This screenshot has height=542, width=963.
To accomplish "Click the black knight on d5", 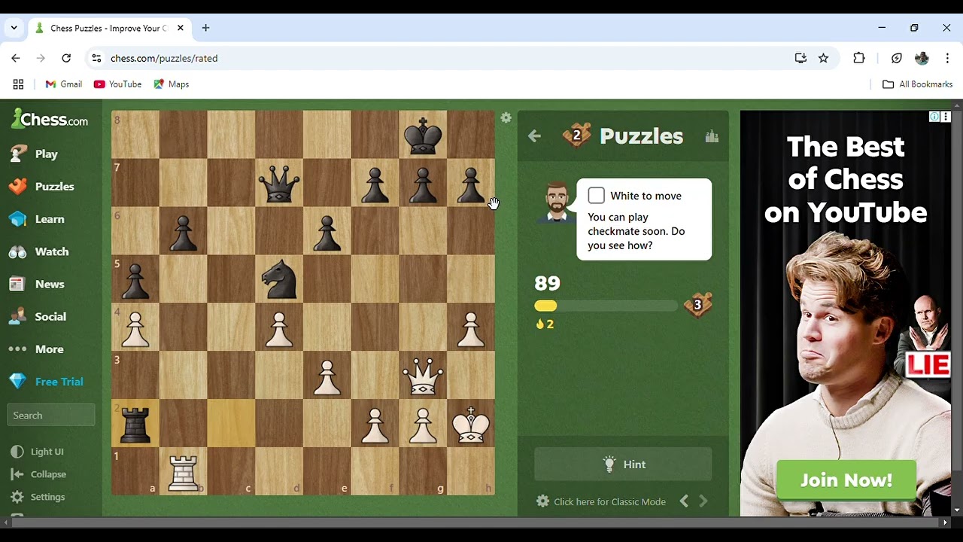I will pyautogui.click(x=279, y=279).
